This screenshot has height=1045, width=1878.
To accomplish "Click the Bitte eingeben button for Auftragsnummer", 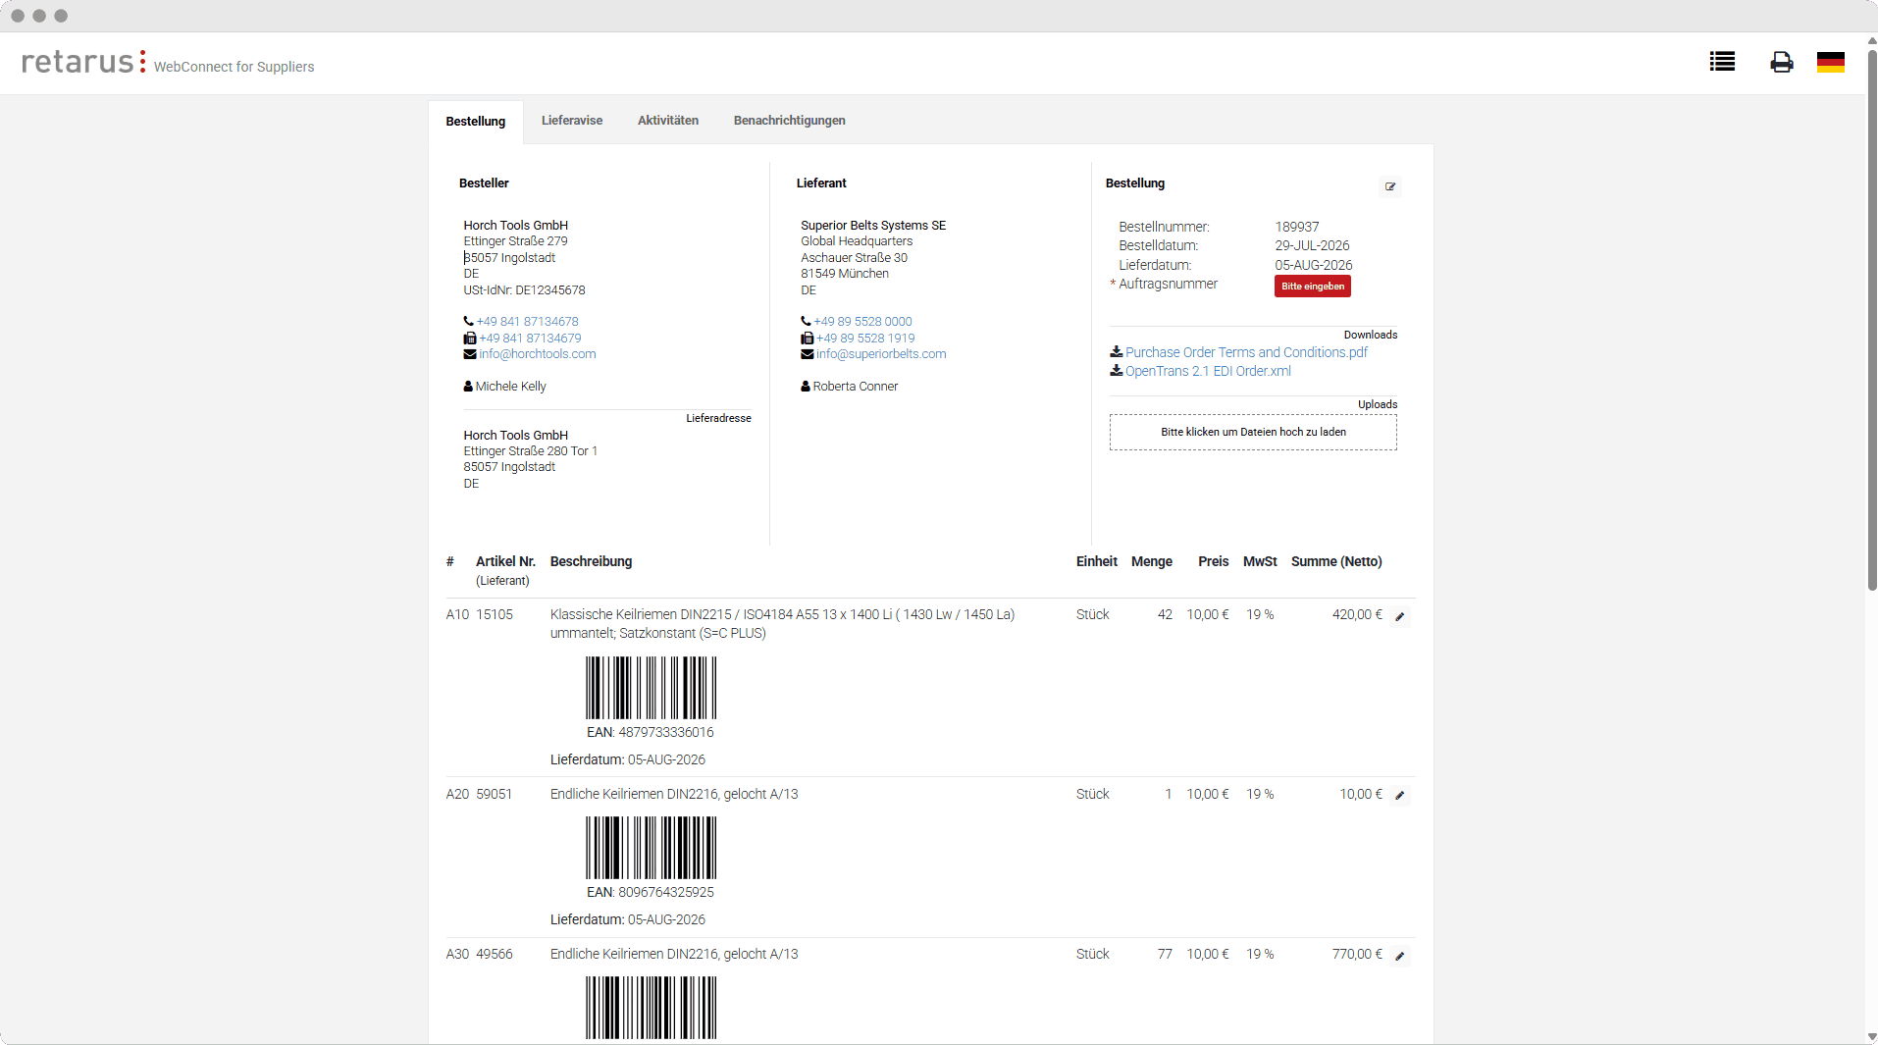I will tap(1313, 286).
